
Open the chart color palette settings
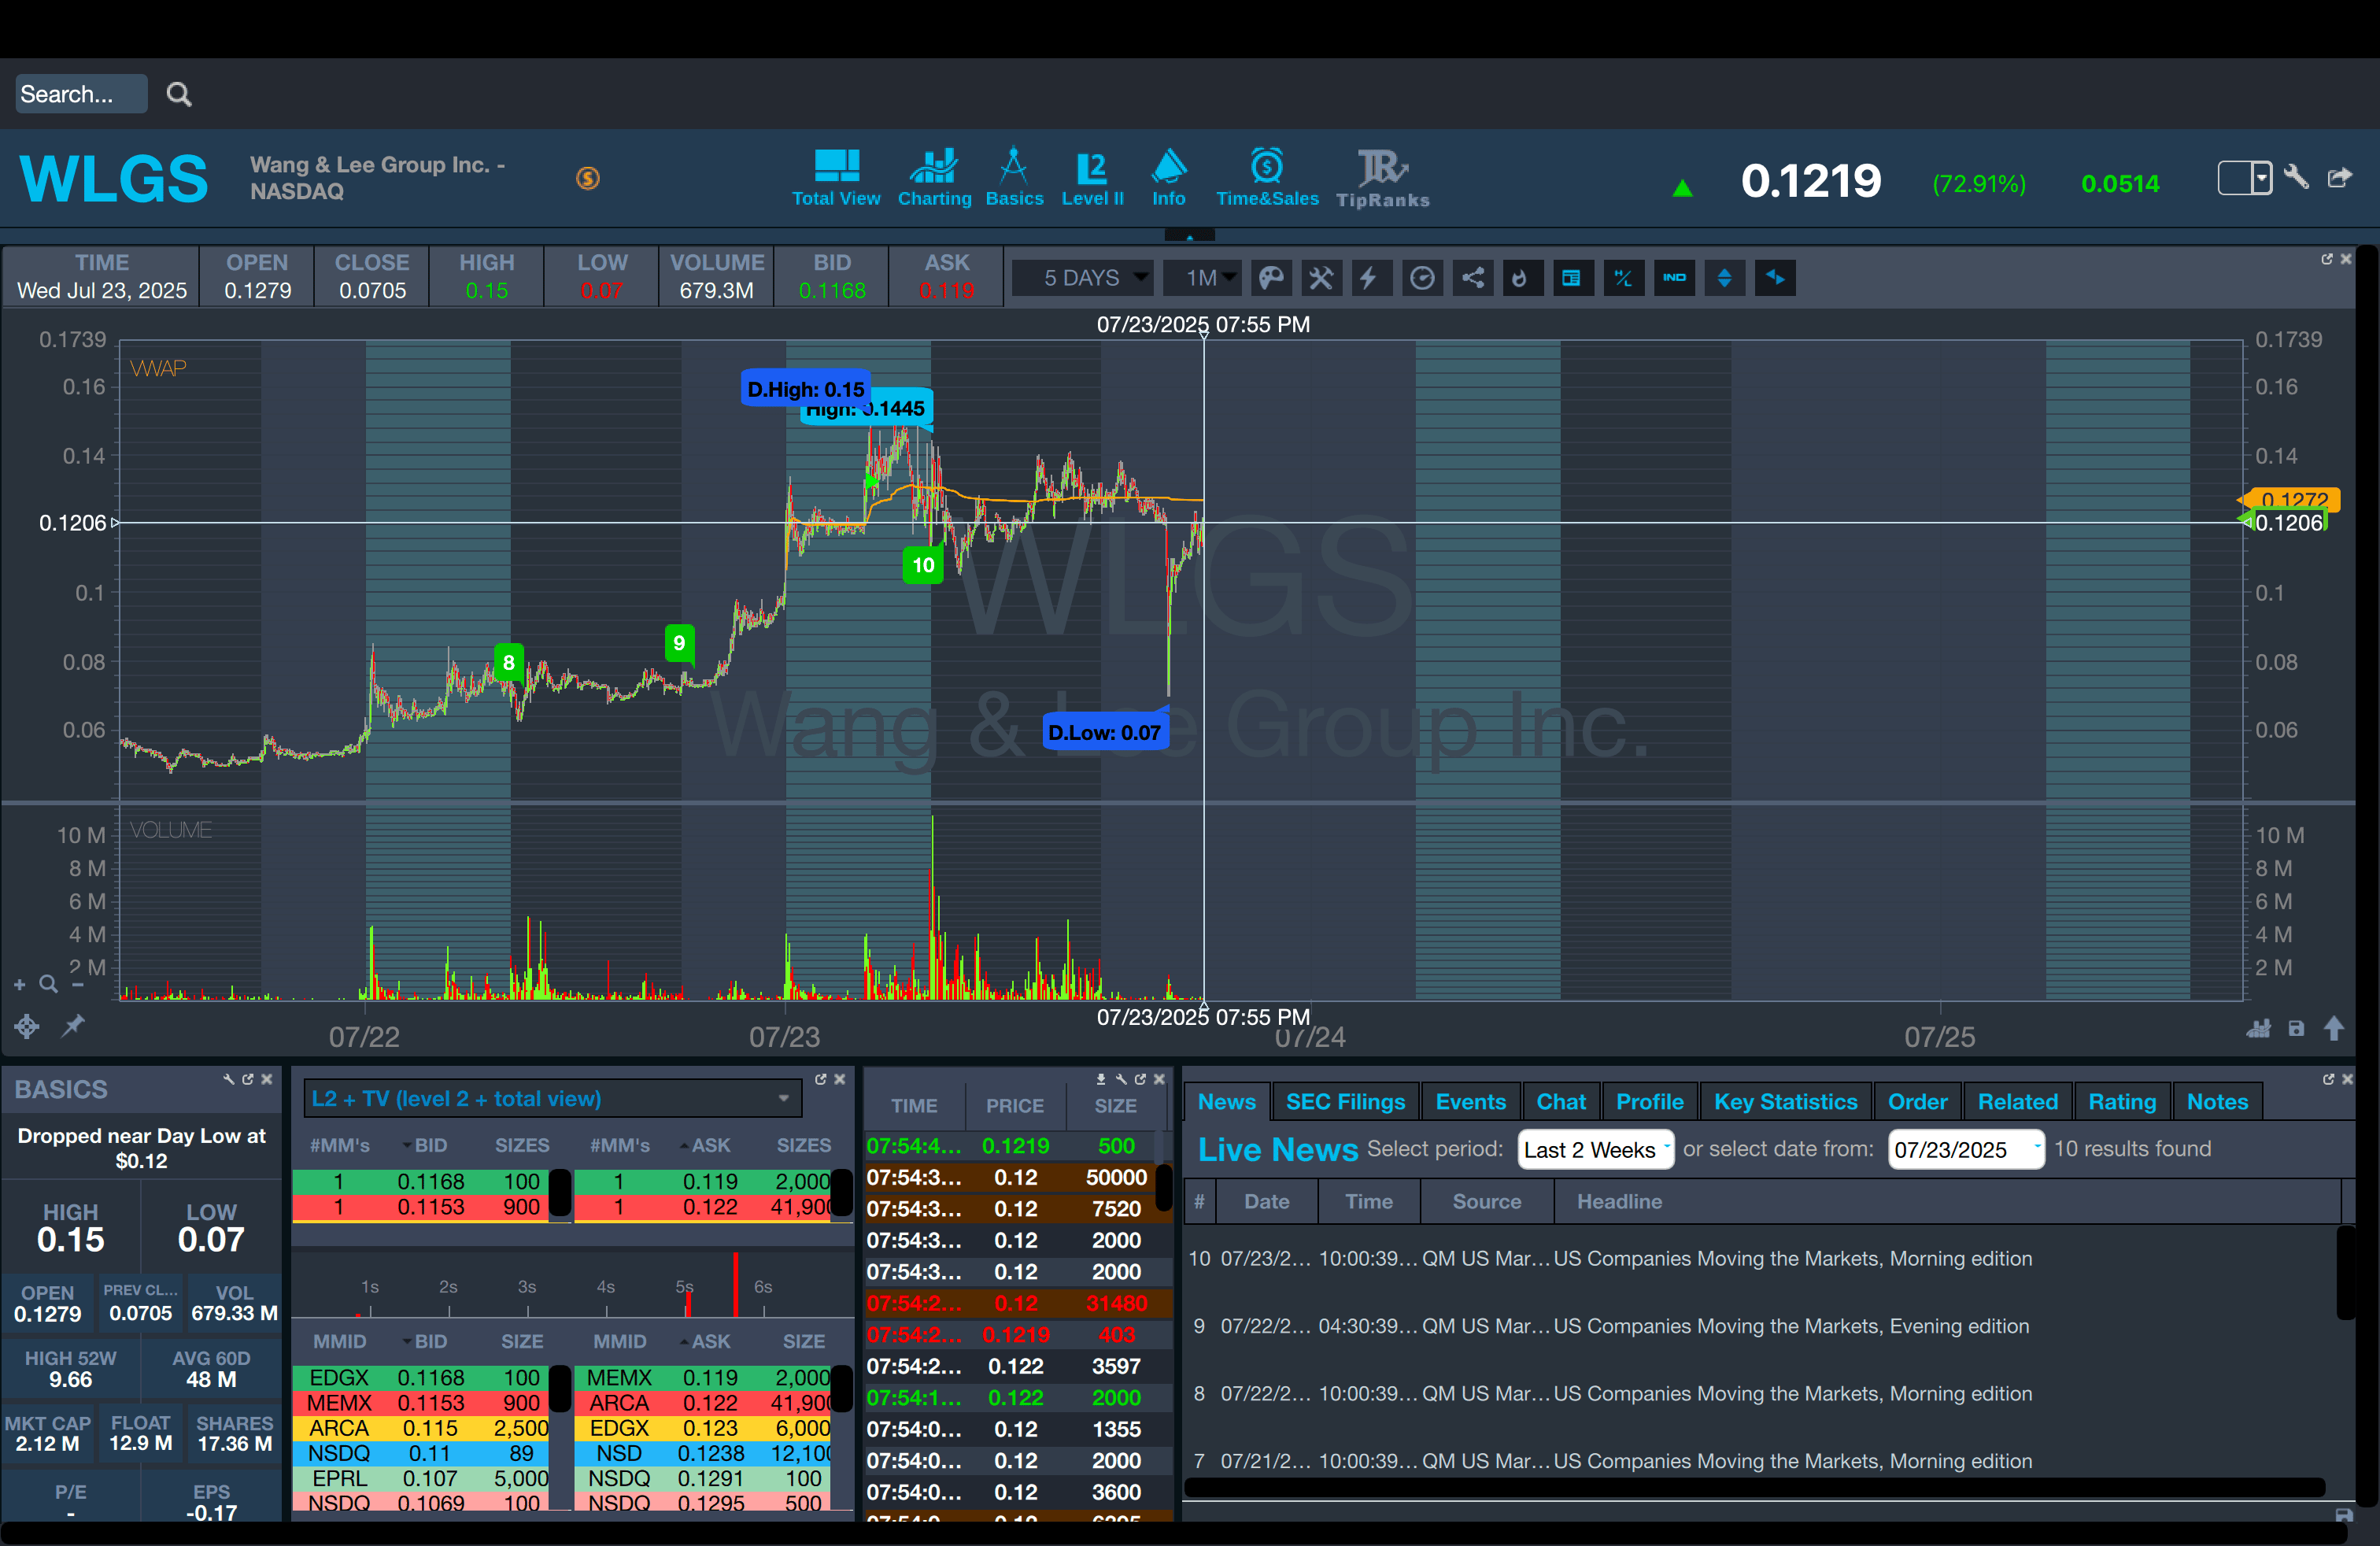[1271, 278]
